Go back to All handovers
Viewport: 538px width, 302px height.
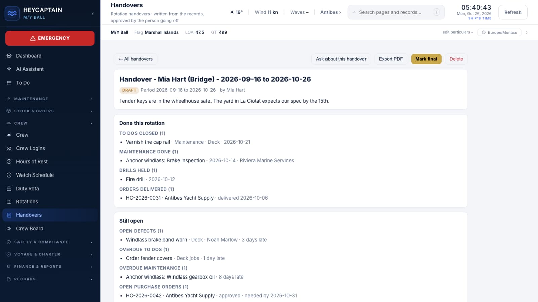pos(136,59)
